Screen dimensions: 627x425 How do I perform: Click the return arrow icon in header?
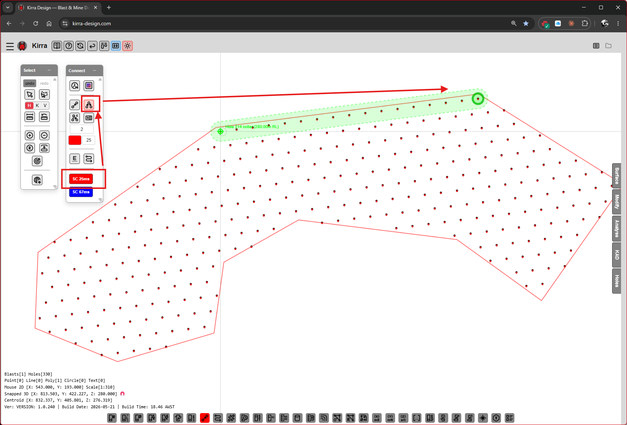coord(92,46)
